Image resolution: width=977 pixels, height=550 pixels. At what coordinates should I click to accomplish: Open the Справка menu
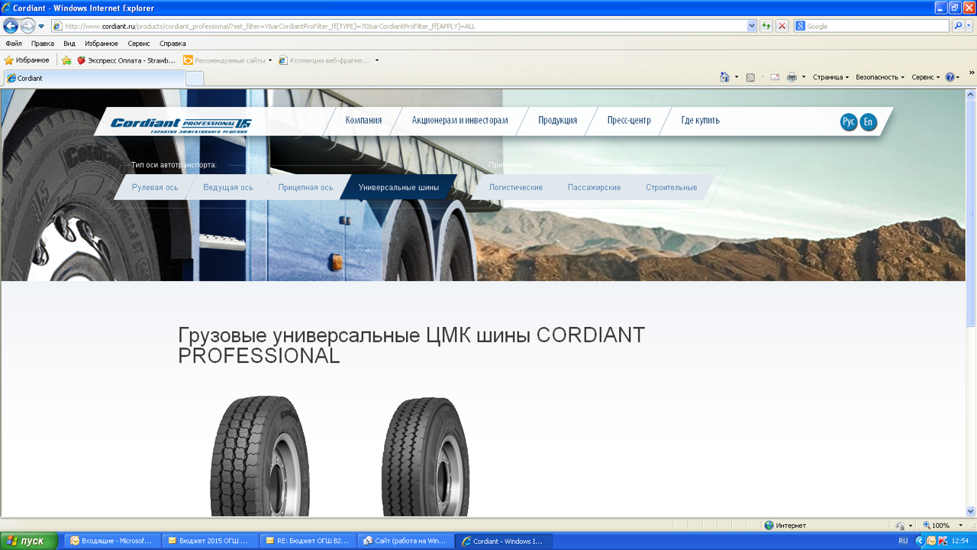coord(173,44)
